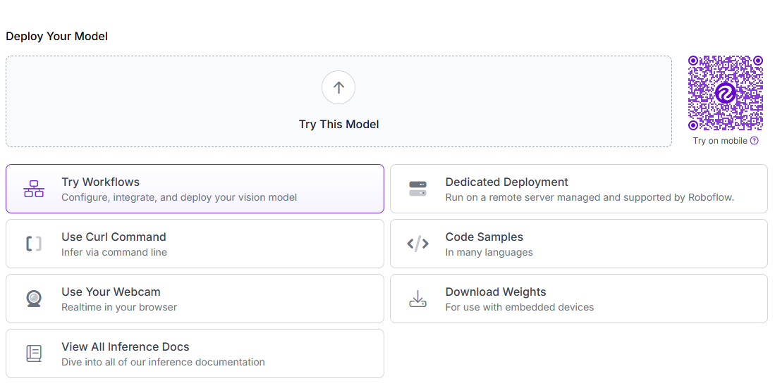Screen dimensions: 775x388
Task: Click the webcam icon
Action: pos(34,299)
